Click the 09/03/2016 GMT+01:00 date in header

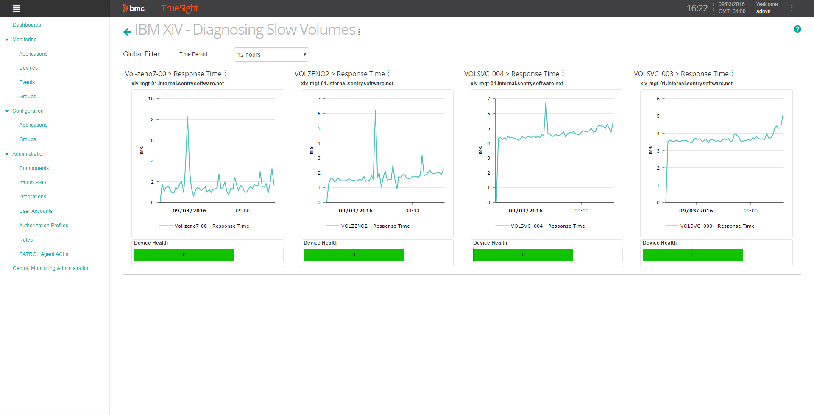coord(732,8)
